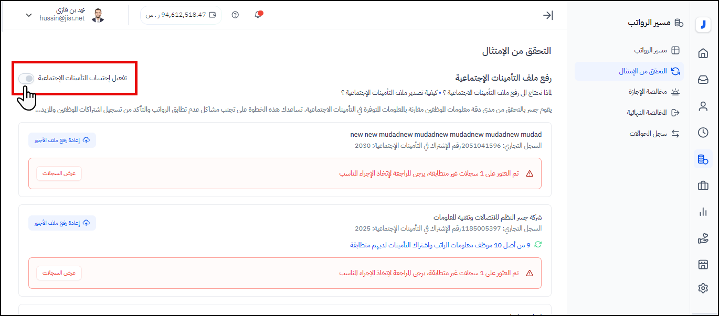This screenshot has width=719, height=316.
Task: Click the mismatch warning text in شركة جسر النظم card
Action: (429, 273)
